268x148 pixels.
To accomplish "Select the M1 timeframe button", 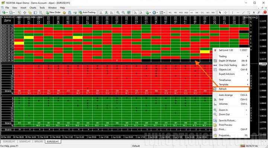I will [170, 13].
